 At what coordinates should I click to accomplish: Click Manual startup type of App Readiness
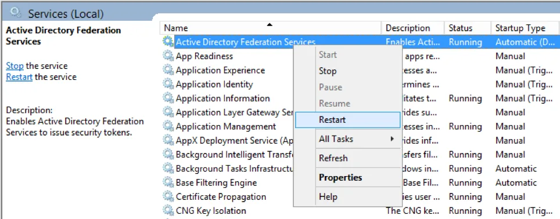[511, 56]
